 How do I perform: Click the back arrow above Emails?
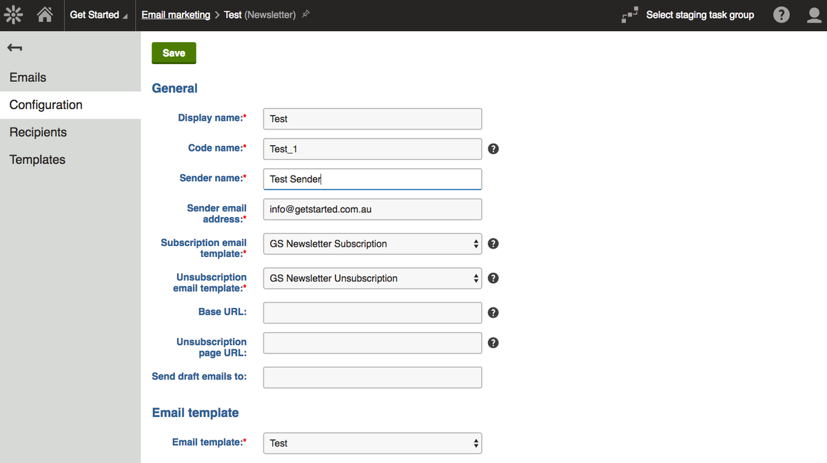14,48
